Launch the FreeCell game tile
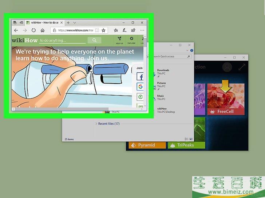 tap(226, 99)
